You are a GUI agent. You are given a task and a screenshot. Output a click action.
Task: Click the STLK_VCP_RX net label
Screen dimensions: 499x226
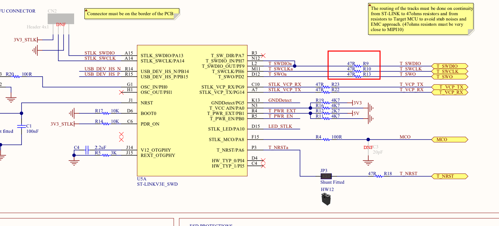point(285,84)
